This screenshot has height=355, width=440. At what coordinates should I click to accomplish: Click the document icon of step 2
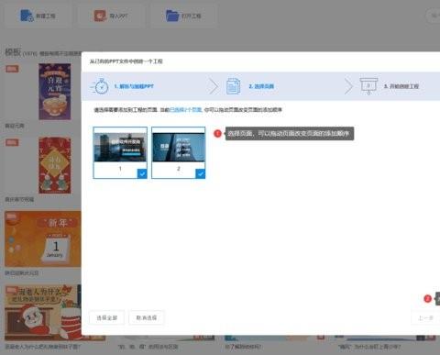tap(233, 86)
